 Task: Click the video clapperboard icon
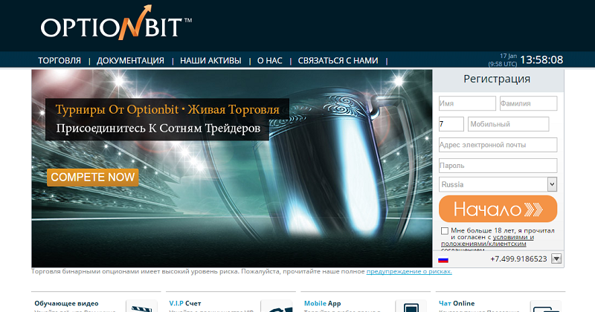click(141, 306)
